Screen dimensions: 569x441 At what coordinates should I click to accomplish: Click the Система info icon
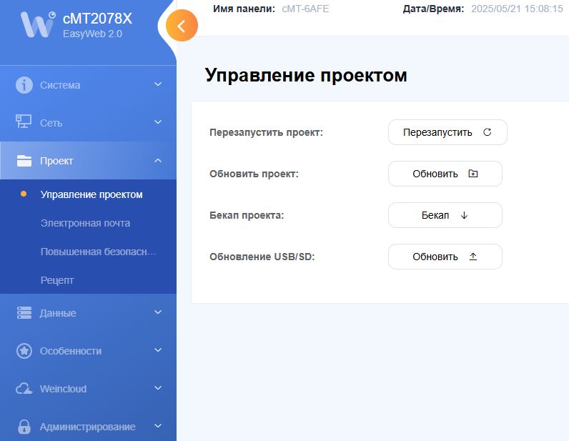click(x=24, y=85)
